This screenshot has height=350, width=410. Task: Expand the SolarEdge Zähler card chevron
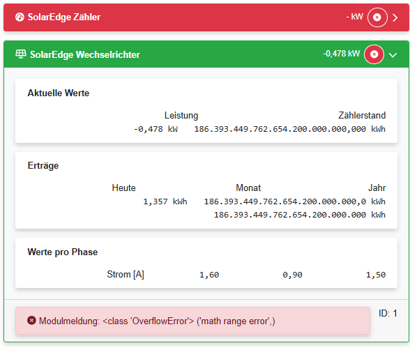coord(395,17)
